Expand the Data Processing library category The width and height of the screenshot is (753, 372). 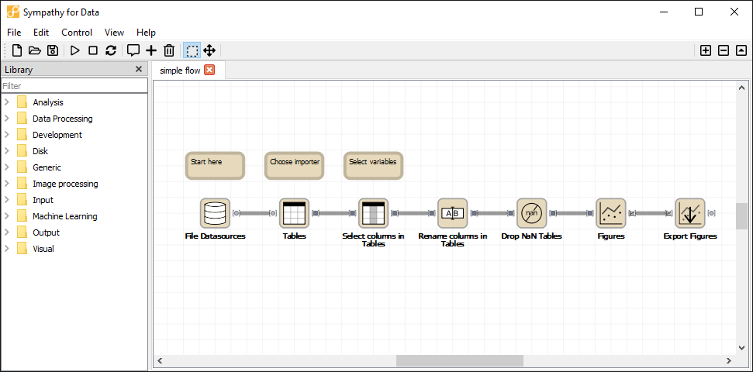tap(7, 119)
